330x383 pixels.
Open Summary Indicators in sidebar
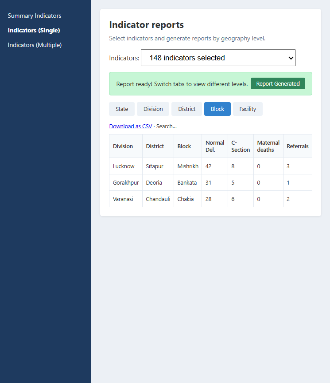(35, 16)
